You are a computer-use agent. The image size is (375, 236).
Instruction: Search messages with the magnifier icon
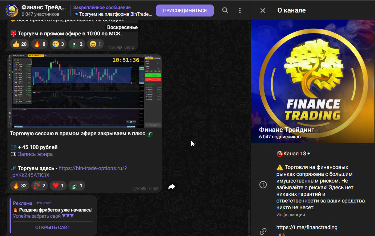click(x=225, y=10)
